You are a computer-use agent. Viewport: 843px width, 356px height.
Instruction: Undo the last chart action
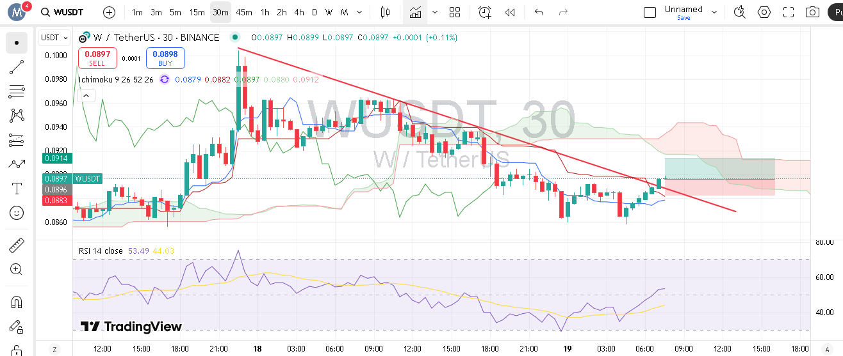click(x=539, y=12)
